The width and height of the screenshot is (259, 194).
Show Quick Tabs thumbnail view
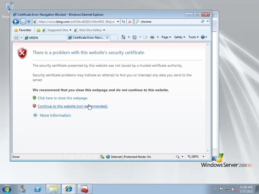(16, 38)
